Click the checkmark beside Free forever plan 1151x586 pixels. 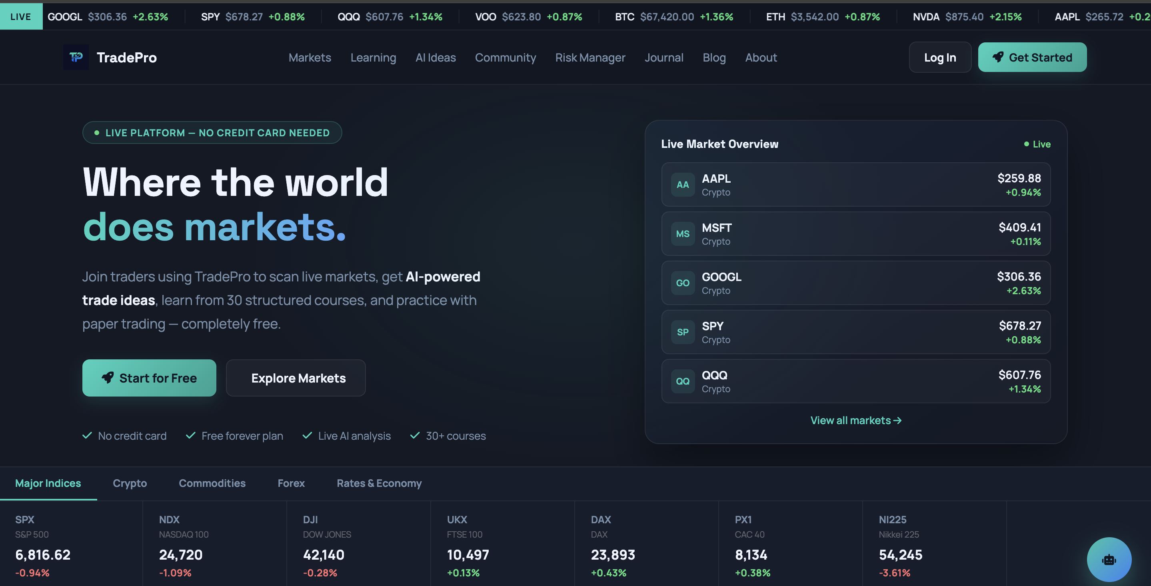[191, 435]
